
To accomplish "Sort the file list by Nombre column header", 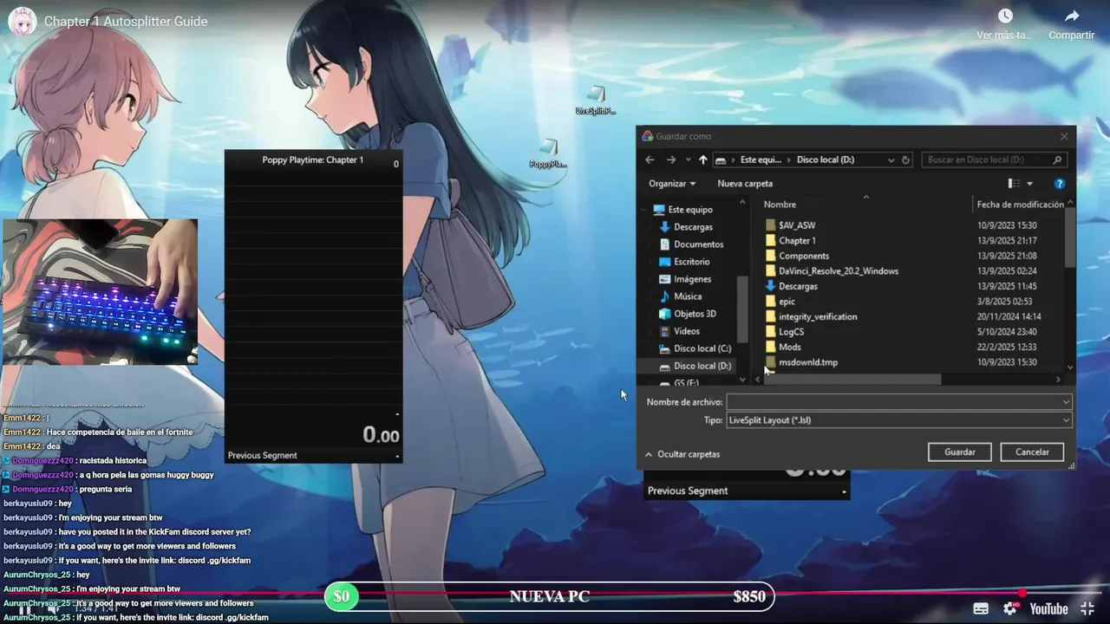I will coord(780,205).
